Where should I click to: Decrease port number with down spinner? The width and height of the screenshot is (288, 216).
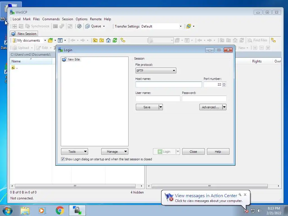pos(224,86)
